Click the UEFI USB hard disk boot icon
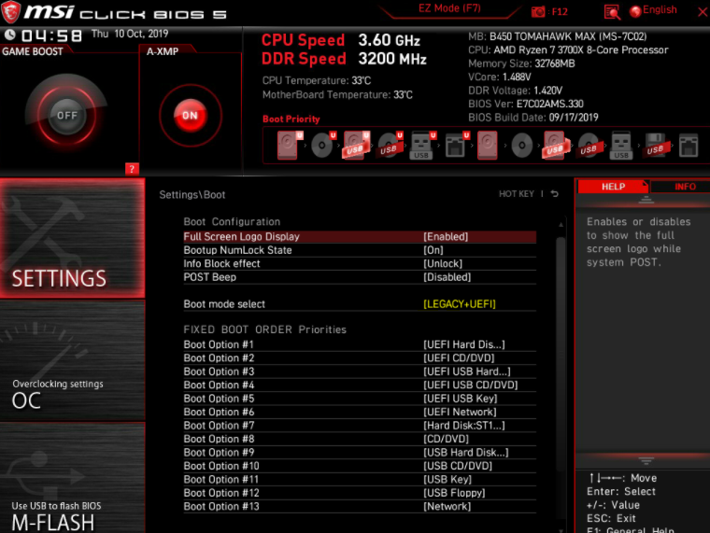Viewport: 710px width, 533px height. 356,146
